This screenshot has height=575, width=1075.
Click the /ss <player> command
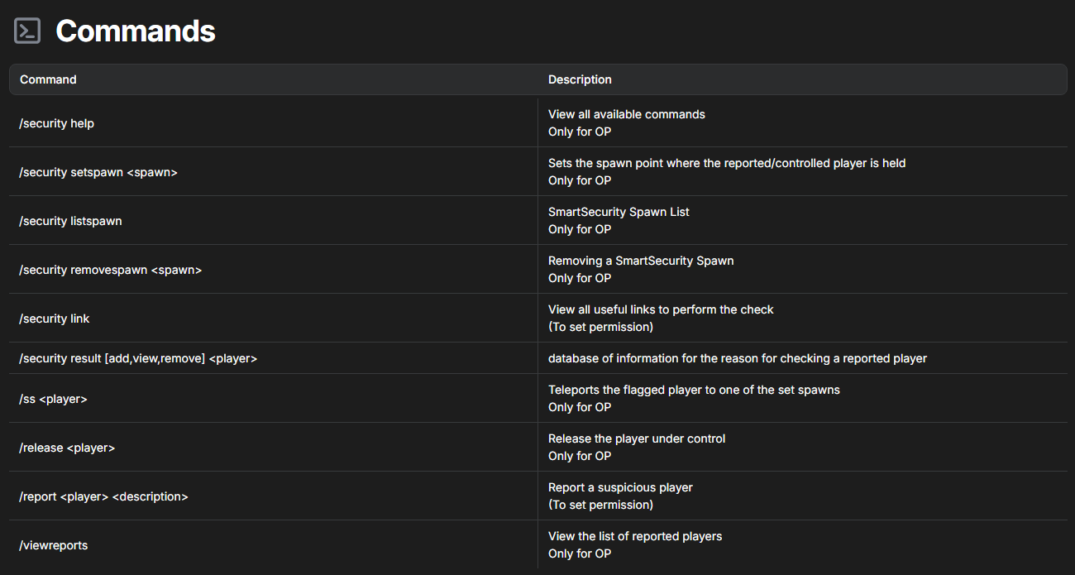[53, 399]
